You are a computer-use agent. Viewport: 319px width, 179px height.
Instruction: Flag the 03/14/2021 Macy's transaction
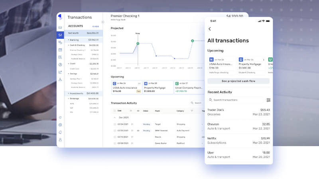(132, 137)
